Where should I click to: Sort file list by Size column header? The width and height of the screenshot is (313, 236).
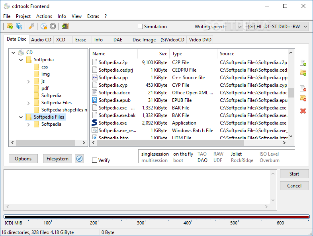(x=154, y=54)
